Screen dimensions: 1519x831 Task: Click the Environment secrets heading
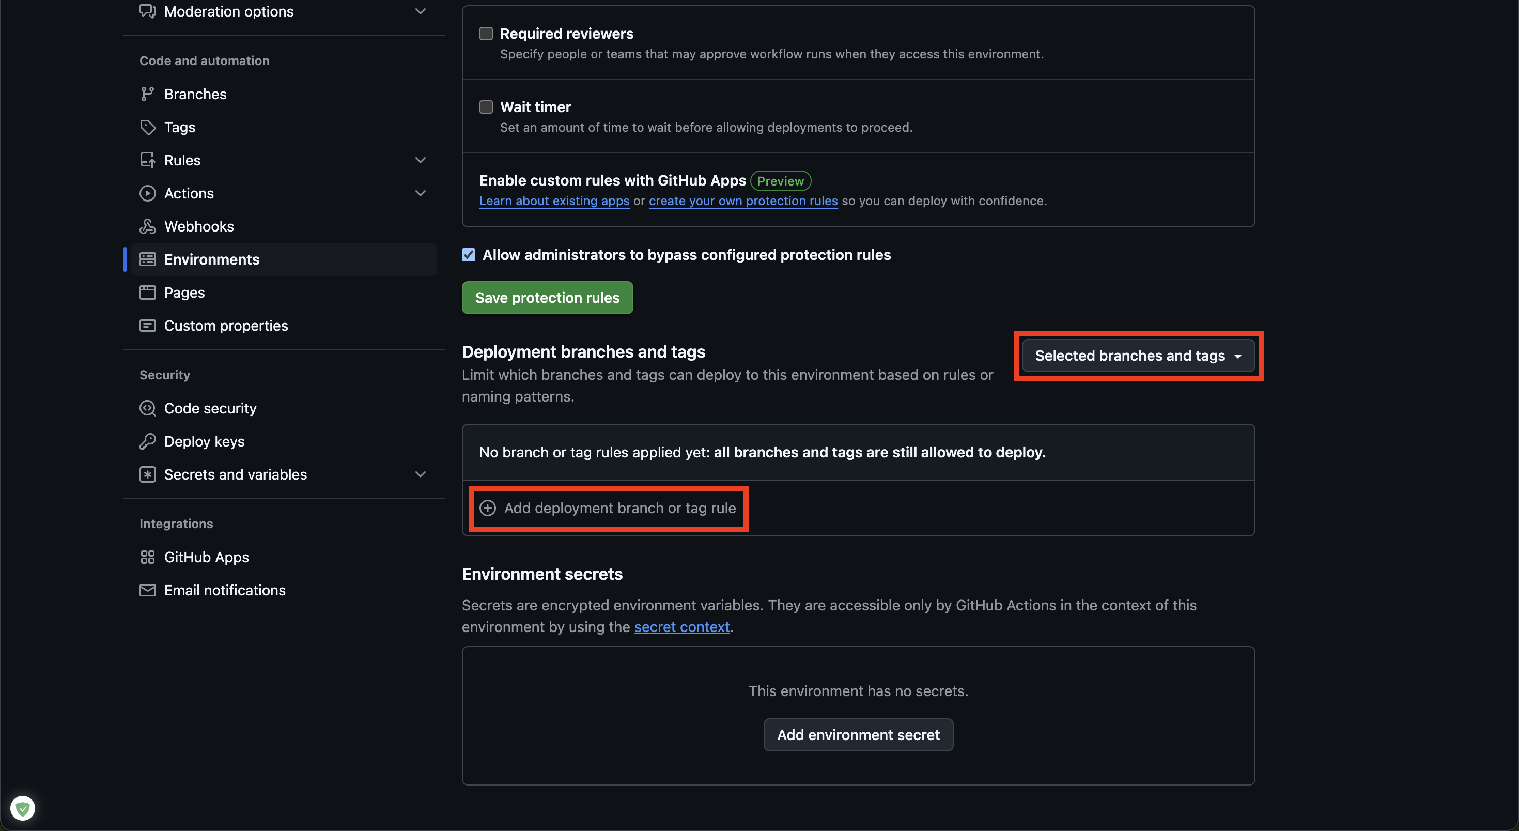(x=542, y=574)
